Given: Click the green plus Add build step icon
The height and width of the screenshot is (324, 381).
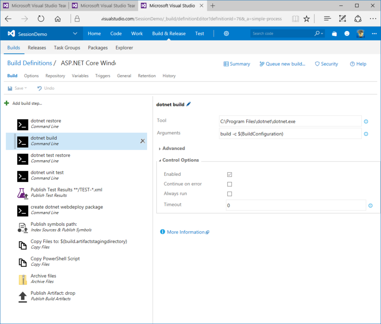Looking at the screenshot, I should point(7,103).
